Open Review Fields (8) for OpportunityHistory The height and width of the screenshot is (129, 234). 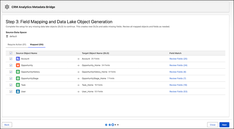[x=178, y=72]
